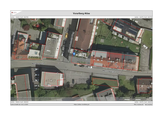Image resolution: width=163 pixels, height=116 pixels.
Task: Click the 'Albert-Bechtold-Weg' street label
Action: click(71, 42)
